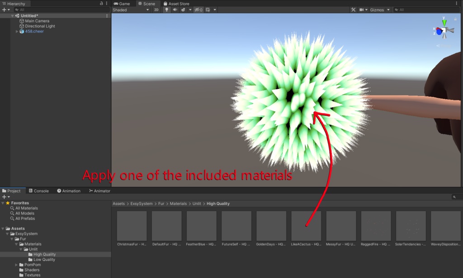Toggle 2D view mode
Viewport: 463px width, 278px height.
pyautogui.click(x=156, y=10)
